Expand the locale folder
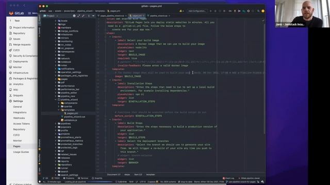 click(x=56, y=21)
